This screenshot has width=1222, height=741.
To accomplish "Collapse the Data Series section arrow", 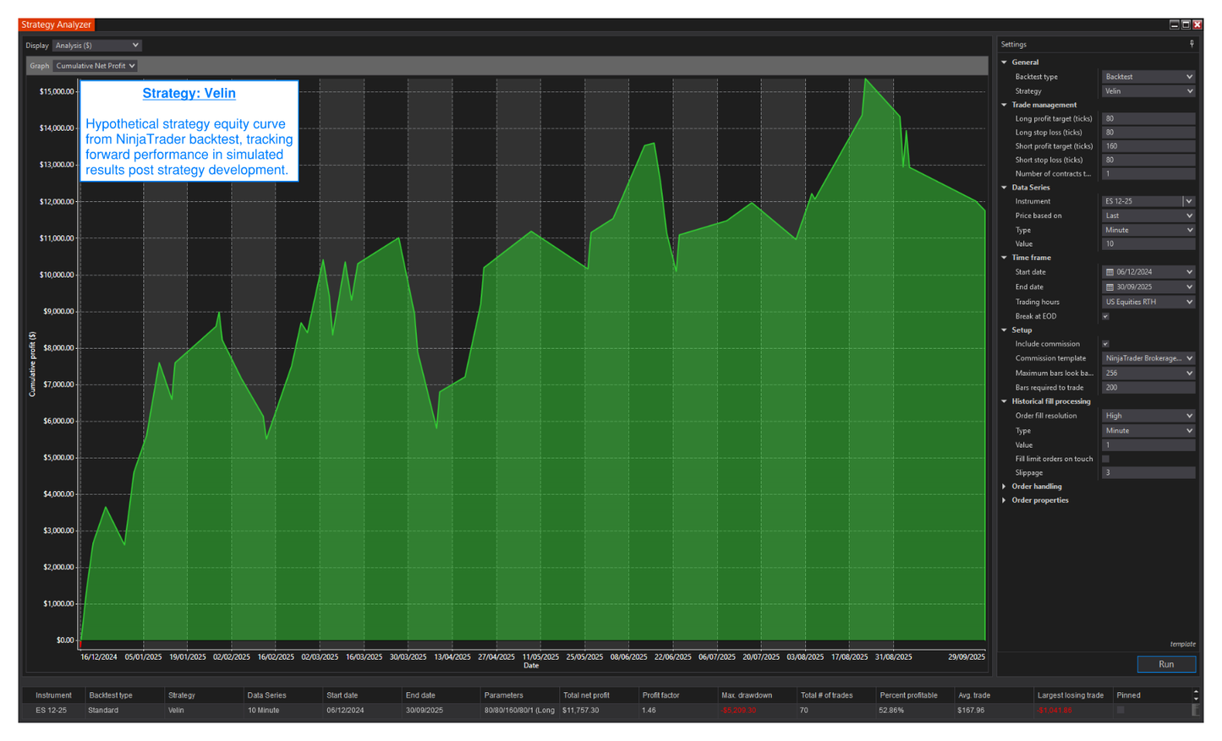I will coord(1004,188).
